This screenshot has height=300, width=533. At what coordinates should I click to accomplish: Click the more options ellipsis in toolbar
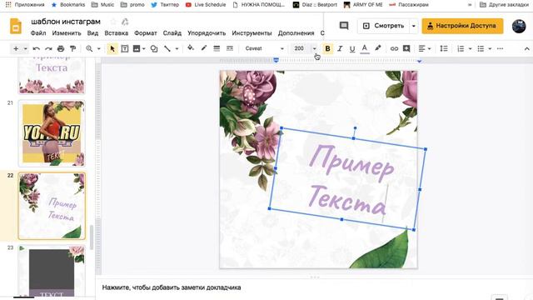[500, 48]
